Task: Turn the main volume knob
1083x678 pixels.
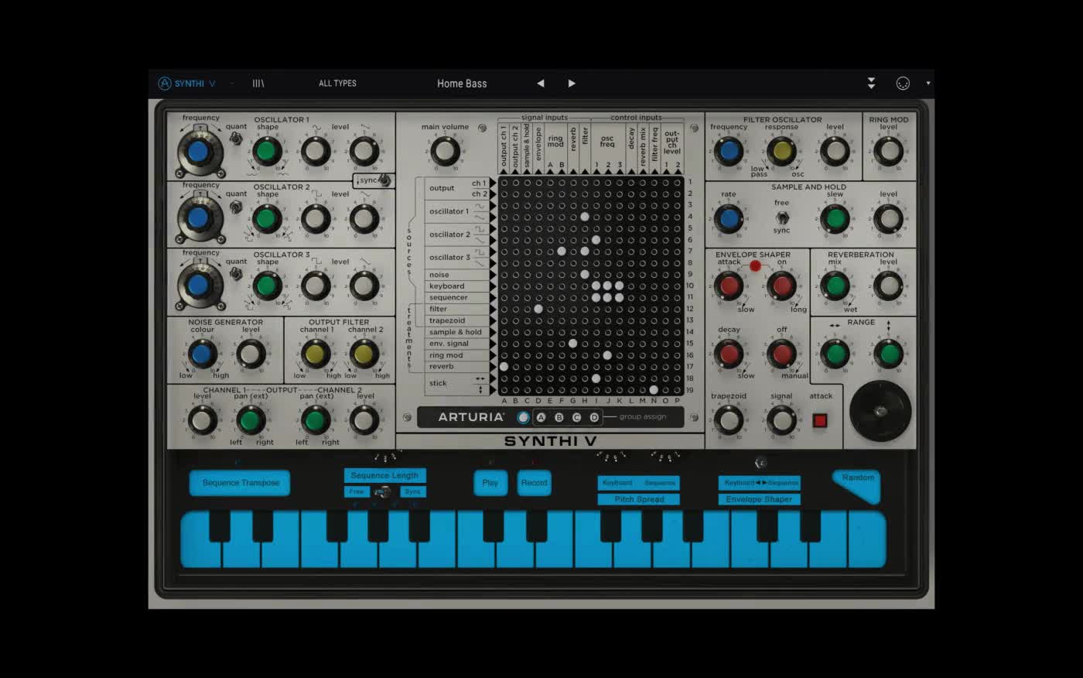Action: (x=445, y=150)
